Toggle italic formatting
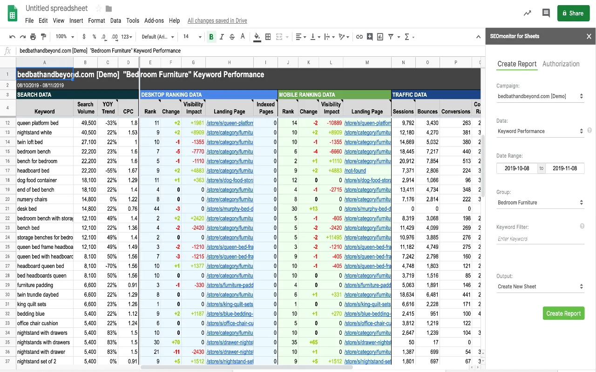The height and width of the screenshot is (372, 596). 222,36
